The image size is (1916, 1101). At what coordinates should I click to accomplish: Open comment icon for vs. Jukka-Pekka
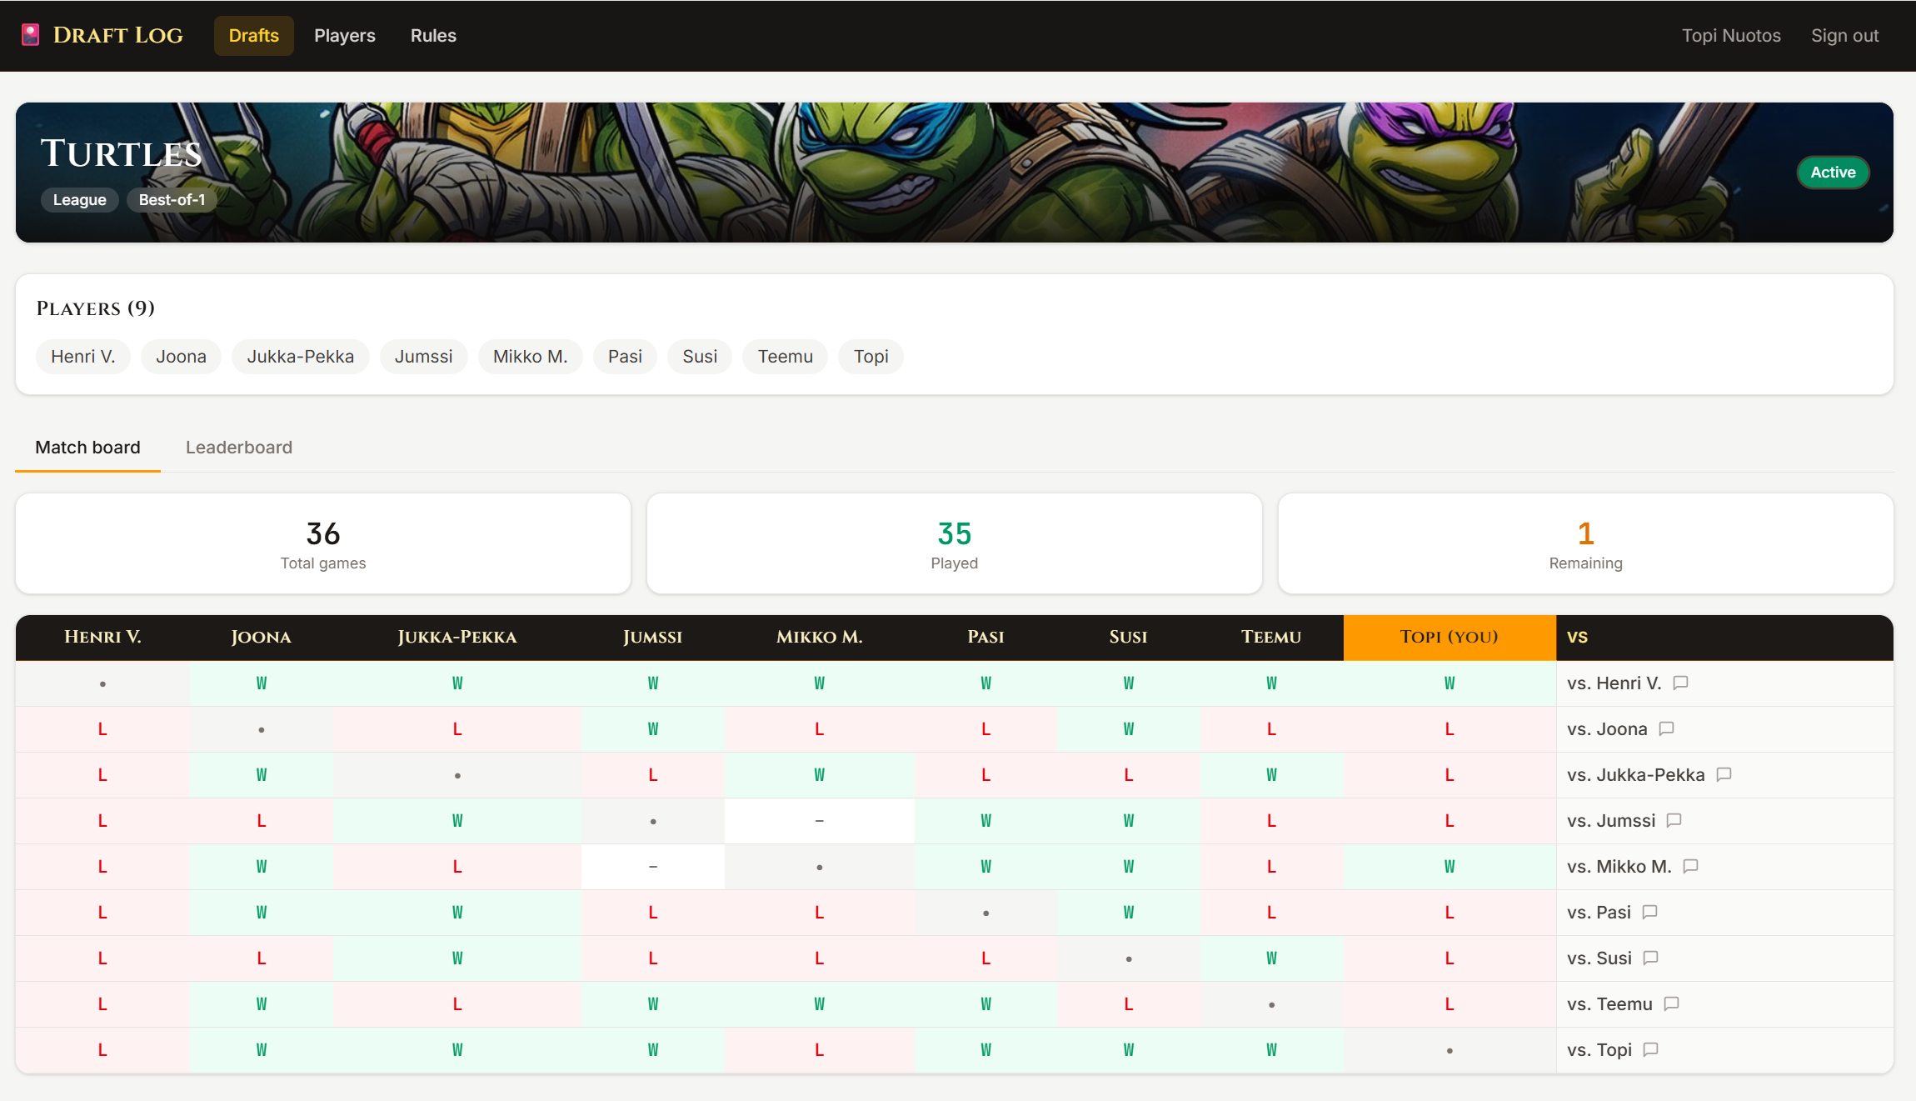(x=1724, y=774)
